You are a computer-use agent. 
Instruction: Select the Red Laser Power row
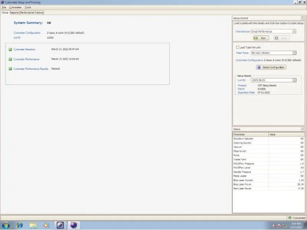click(x=268, y=189)
